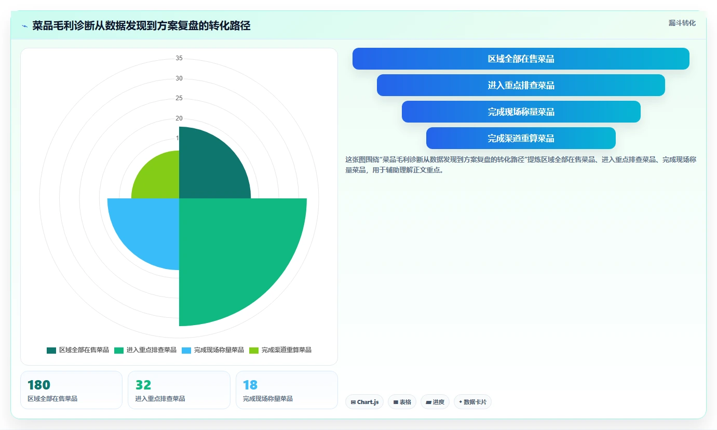Select the 进入重点排查菜品 funnel bar

pos(521,85)
